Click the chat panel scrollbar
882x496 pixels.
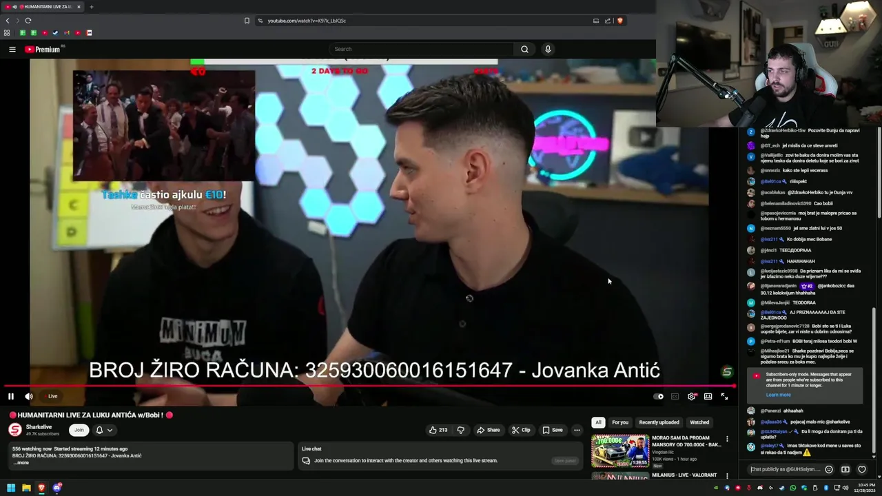[x=874, y=381]
